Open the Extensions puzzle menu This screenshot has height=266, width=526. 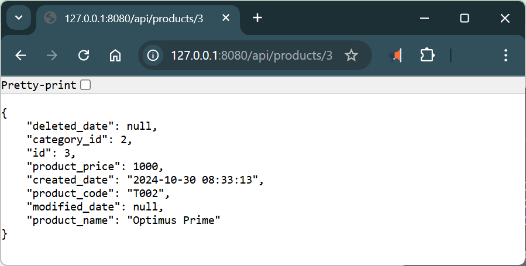coord(427,56)
